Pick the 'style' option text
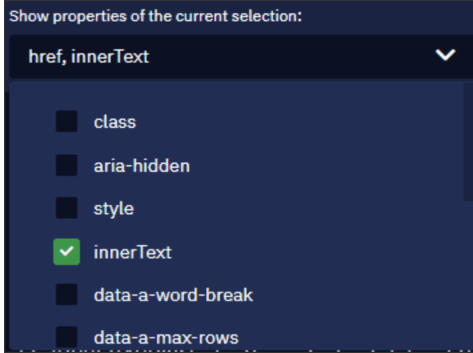The image size is (473, 353). (x=114, y=209)
